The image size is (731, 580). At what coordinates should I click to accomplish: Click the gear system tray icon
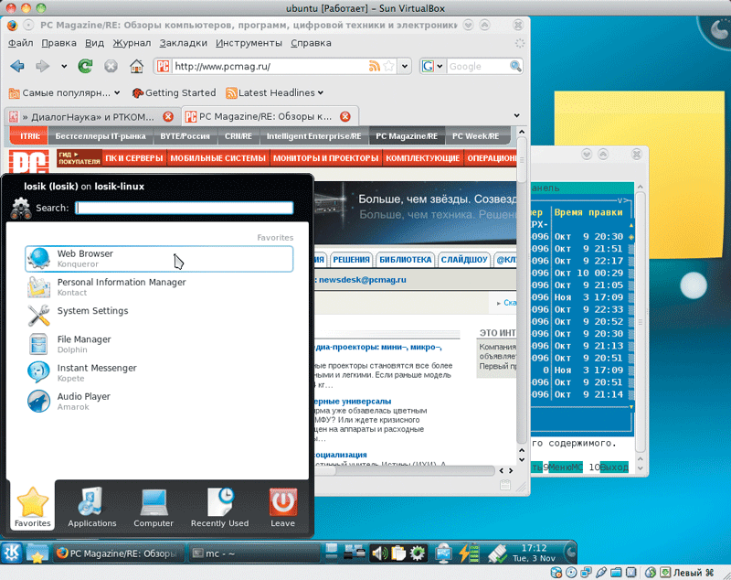tap(418, 553)
